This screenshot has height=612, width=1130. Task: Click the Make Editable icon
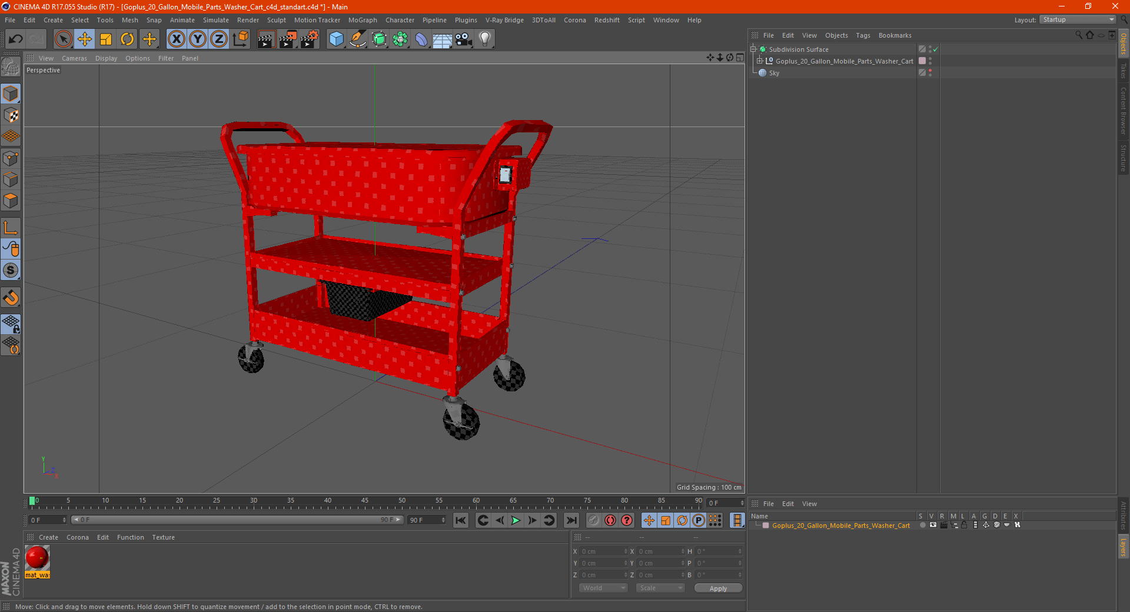click(11, 67)
